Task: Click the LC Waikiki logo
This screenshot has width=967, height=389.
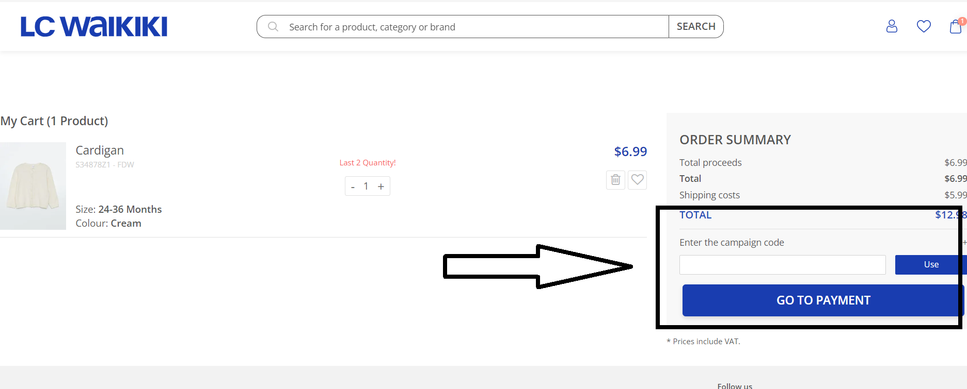Action: (94, 27)
